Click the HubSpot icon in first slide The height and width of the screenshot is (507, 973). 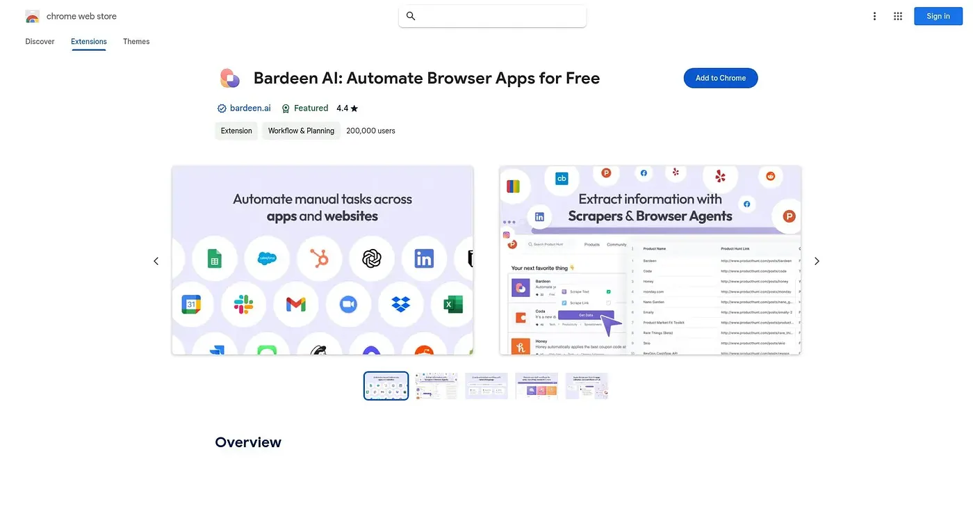pyautogui.click(x=320, y=259)
